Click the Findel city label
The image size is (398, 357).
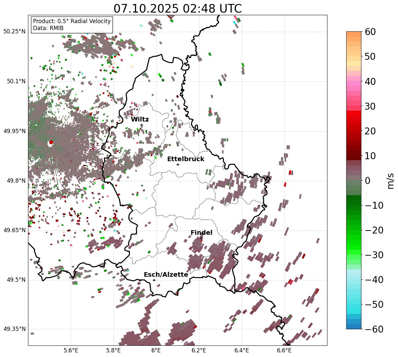point(201,233)
